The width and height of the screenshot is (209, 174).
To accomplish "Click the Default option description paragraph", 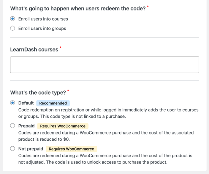I will point(108,113).
